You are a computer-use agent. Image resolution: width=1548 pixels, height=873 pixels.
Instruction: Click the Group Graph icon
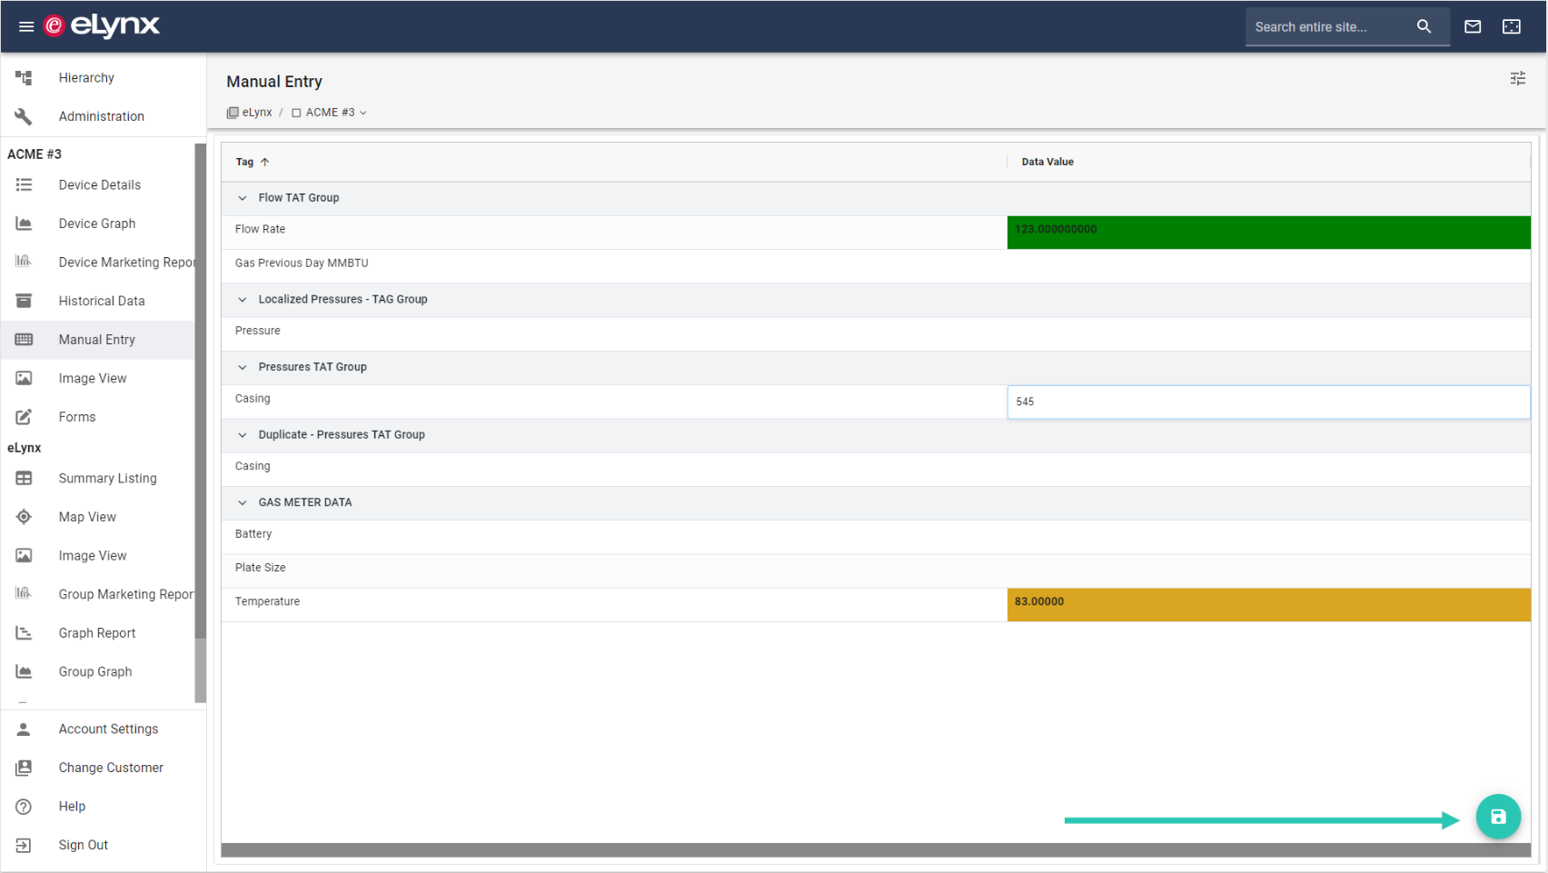tap(24, 671)
